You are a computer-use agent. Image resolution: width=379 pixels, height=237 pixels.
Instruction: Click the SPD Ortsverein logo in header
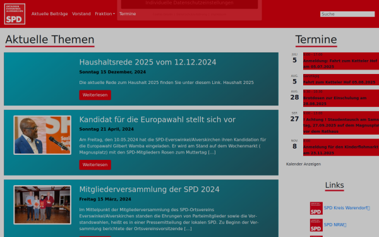15,14
